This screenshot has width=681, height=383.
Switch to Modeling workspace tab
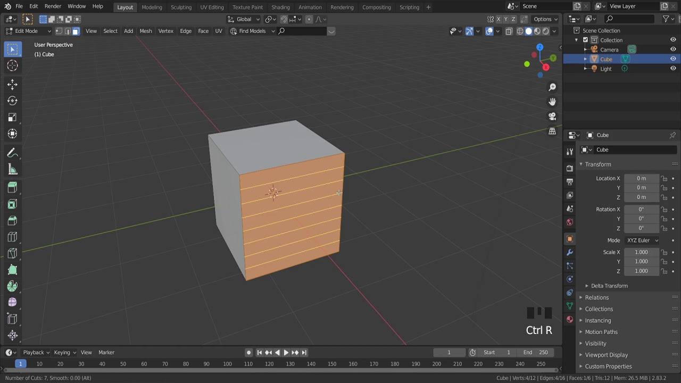click(x=152, y=7)
